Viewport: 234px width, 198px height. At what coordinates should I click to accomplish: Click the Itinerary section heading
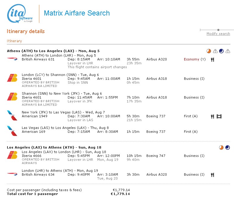click(14, 41)
